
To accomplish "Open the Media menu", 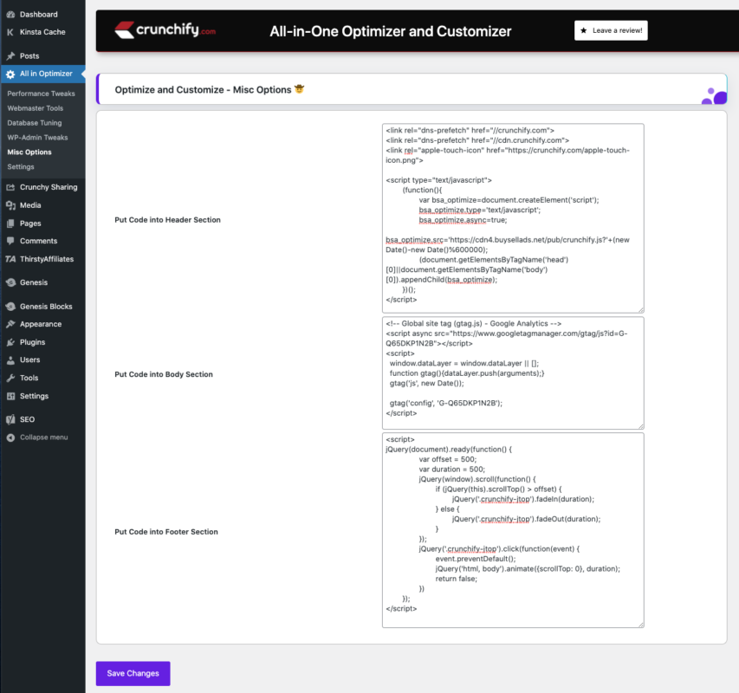I will click(43, 205).
